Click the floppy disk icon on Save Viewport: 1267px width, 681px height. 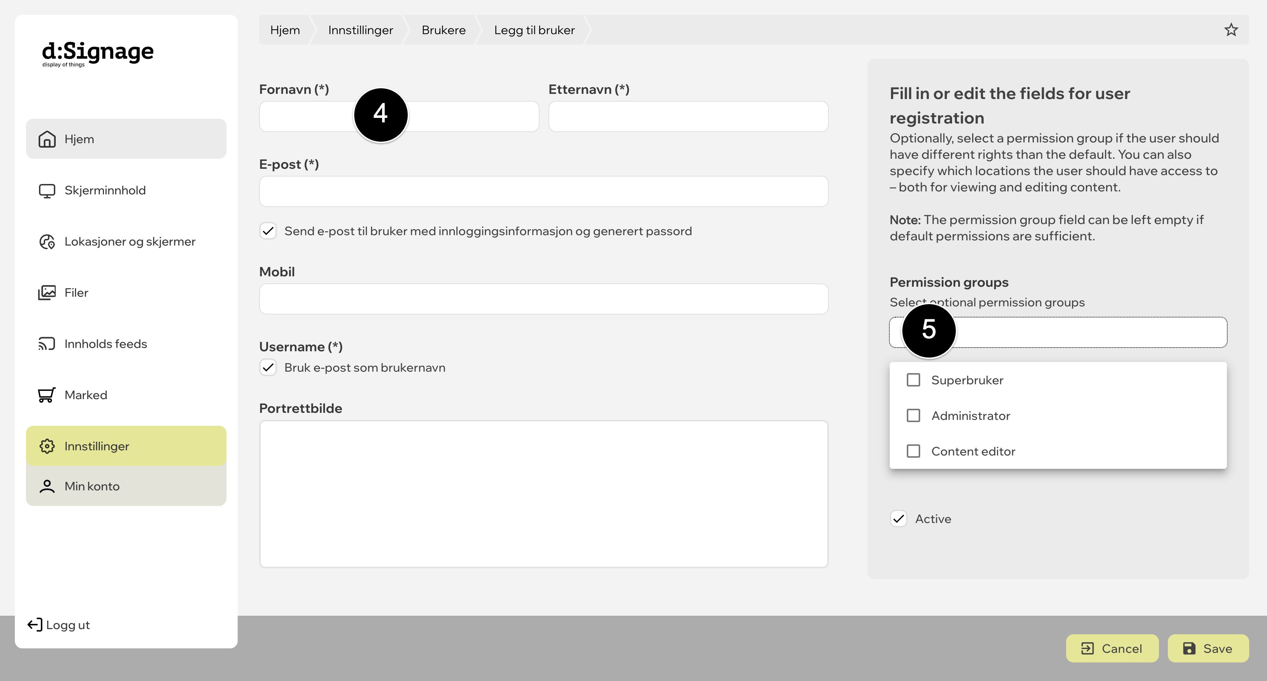point(1189,649)
